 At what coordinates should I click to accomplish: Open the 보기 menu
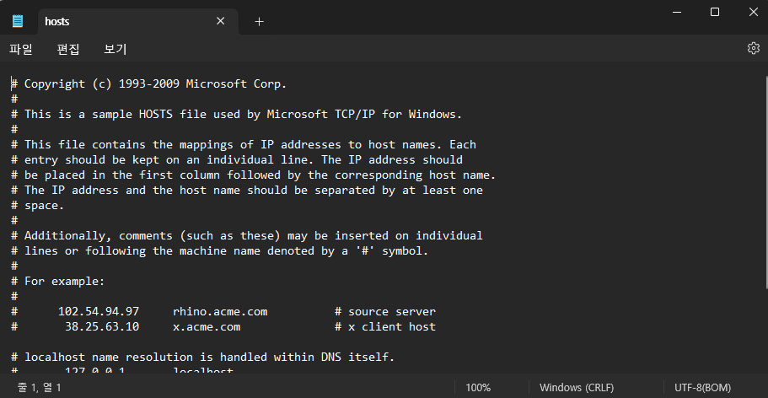[x=115, y=49]
